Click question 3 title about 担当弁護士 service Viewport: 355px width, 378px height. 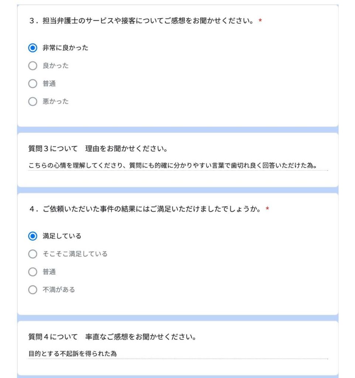coord(142,21)
